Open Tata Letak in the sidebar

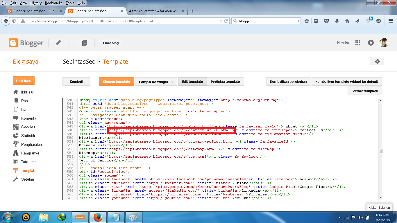coord(26,162)
